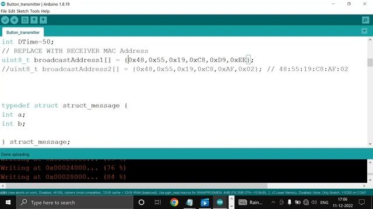Open the Tools menu
This screenshot has height=209, width=373.
click(x=35, y=11)
